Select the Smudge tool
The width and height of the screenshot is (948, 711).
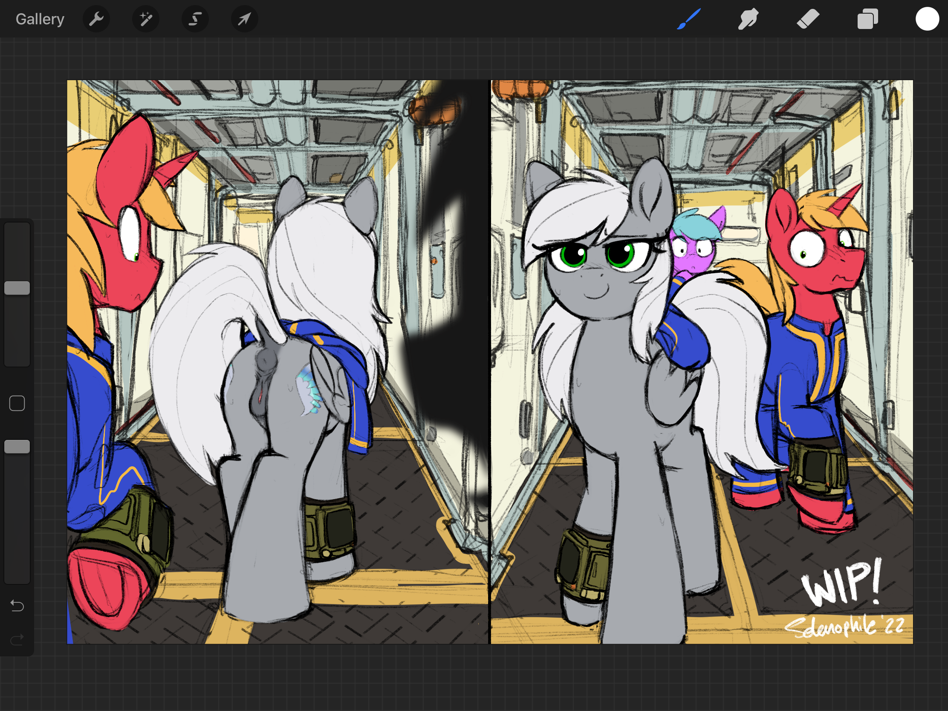(748, 19)
